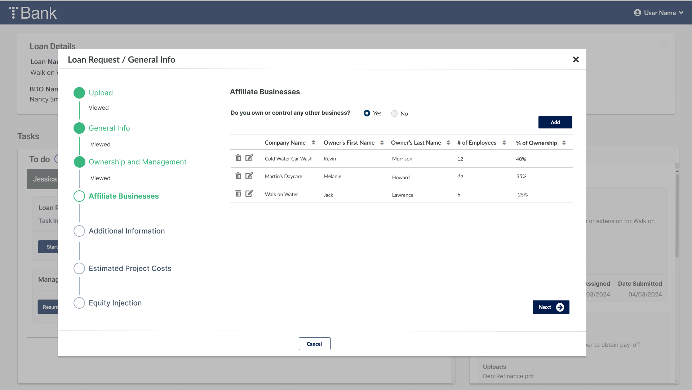Go to Estimated Project Costs step
Image resolution: width=692 pixels, height=390 pixels.
(x=130, y=268)
